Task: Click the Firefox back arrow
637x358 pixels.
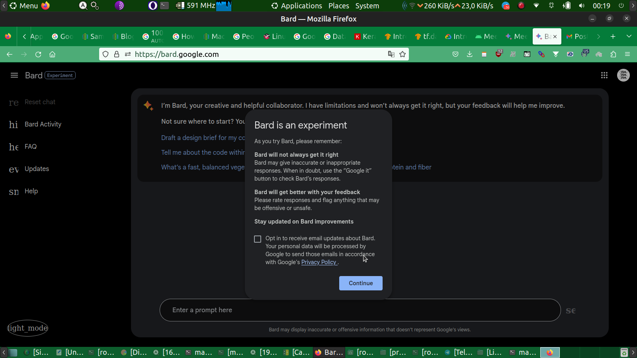Action: 10,54
